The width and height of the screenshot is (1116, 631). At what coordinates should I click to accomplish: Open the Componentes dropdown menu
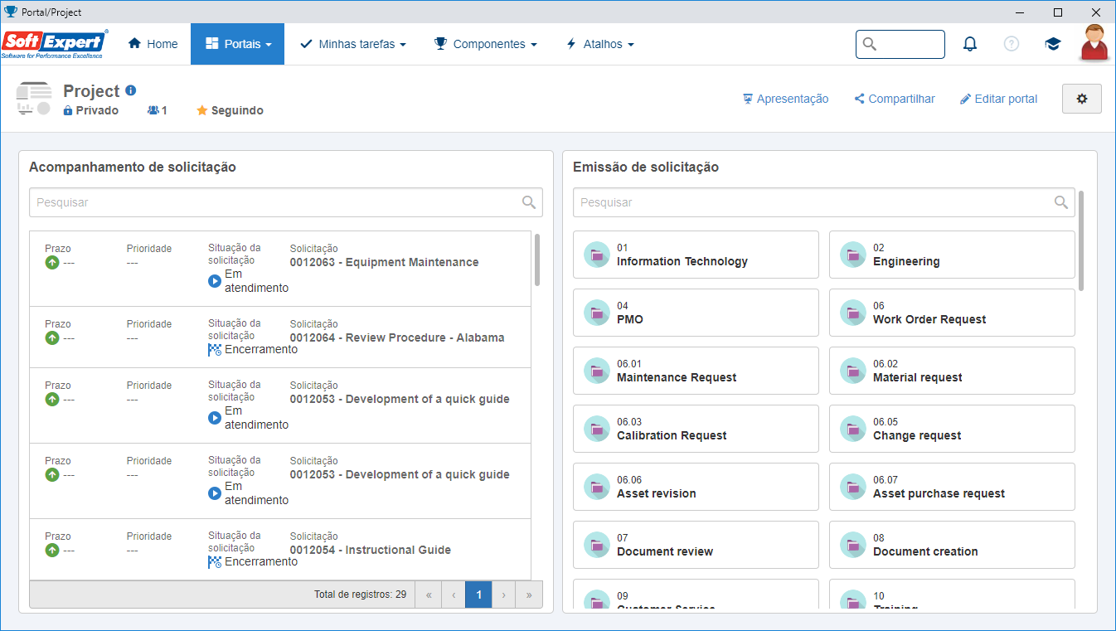[x=486, y=44]
